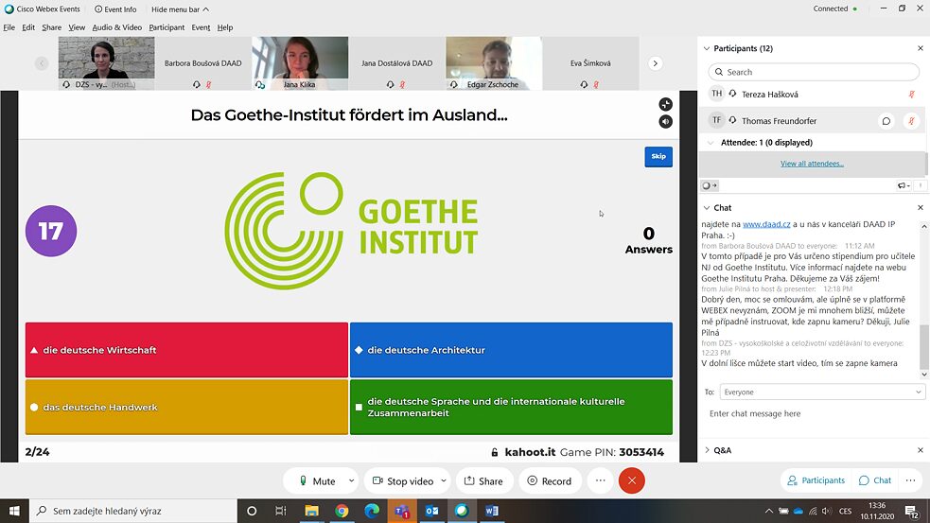930x523 pixels.
Task: Select DZS host video thumbnail
Action: pyautogui.click(x=106, y=62)
